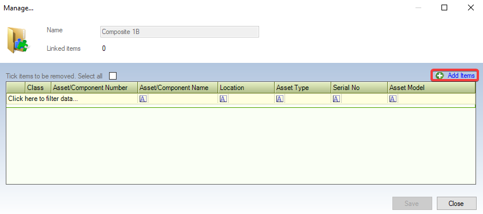This screenshot has height=214, width=483.
Task: Click the green plus Add Items icon
Action: click(439, 76)
